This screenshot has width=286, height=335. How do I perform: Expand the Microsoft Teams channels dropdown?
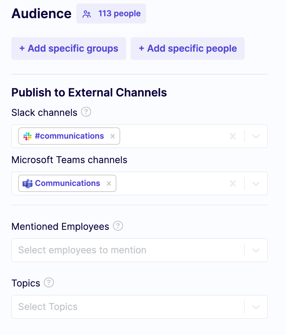coord(256,183)
